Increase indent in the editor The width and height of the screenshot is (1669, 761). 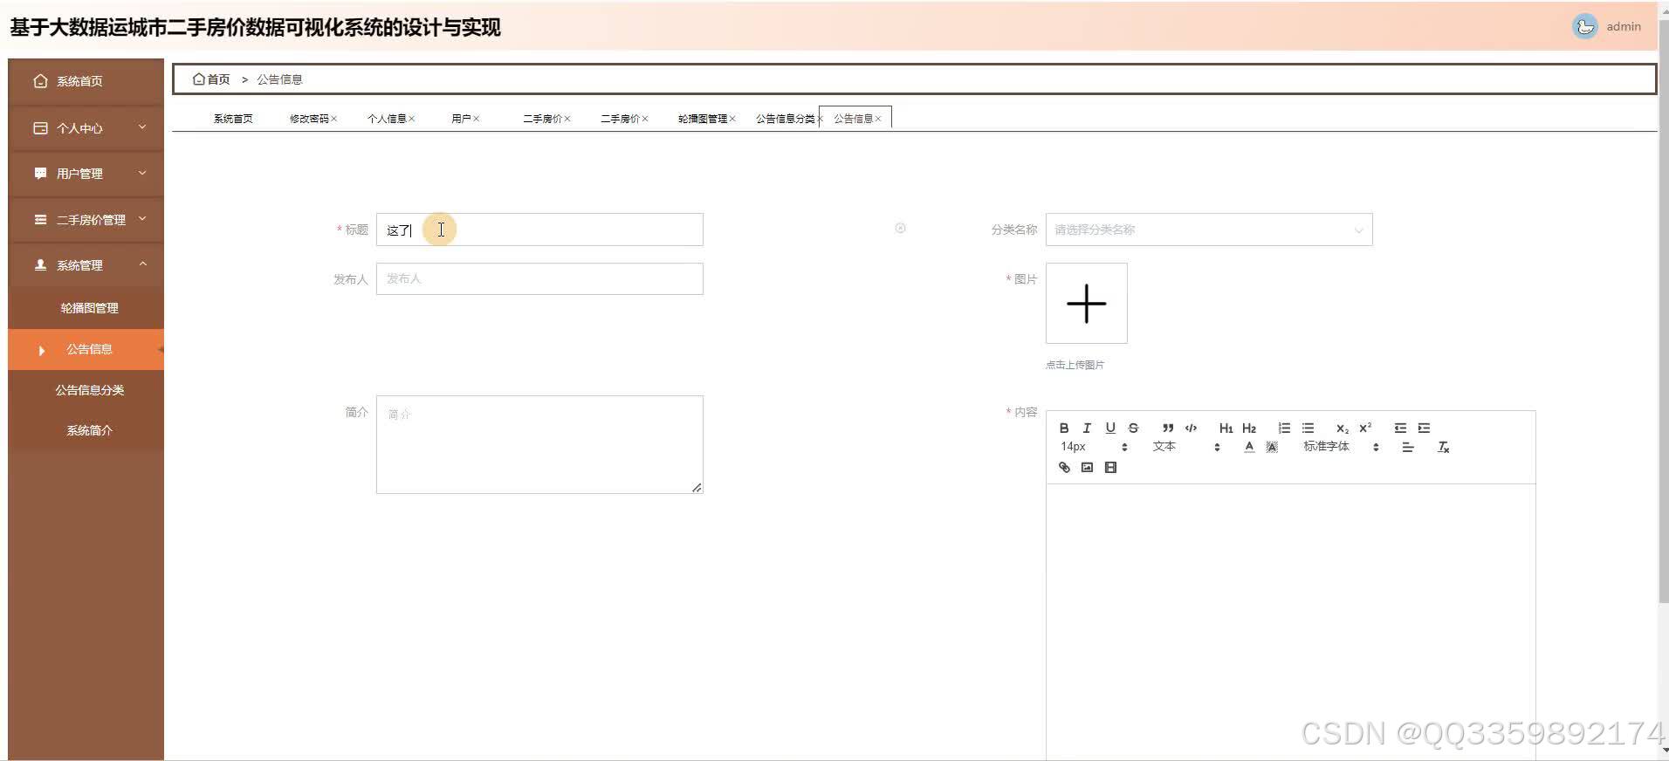tap(1424, 428)
